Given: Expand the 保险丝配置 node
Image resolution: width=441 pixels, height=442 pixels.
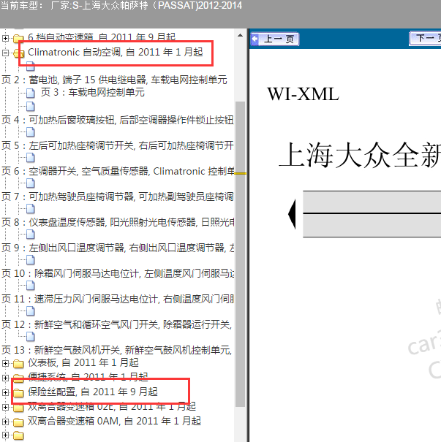Looking at the screenshot, I should 5,392.
